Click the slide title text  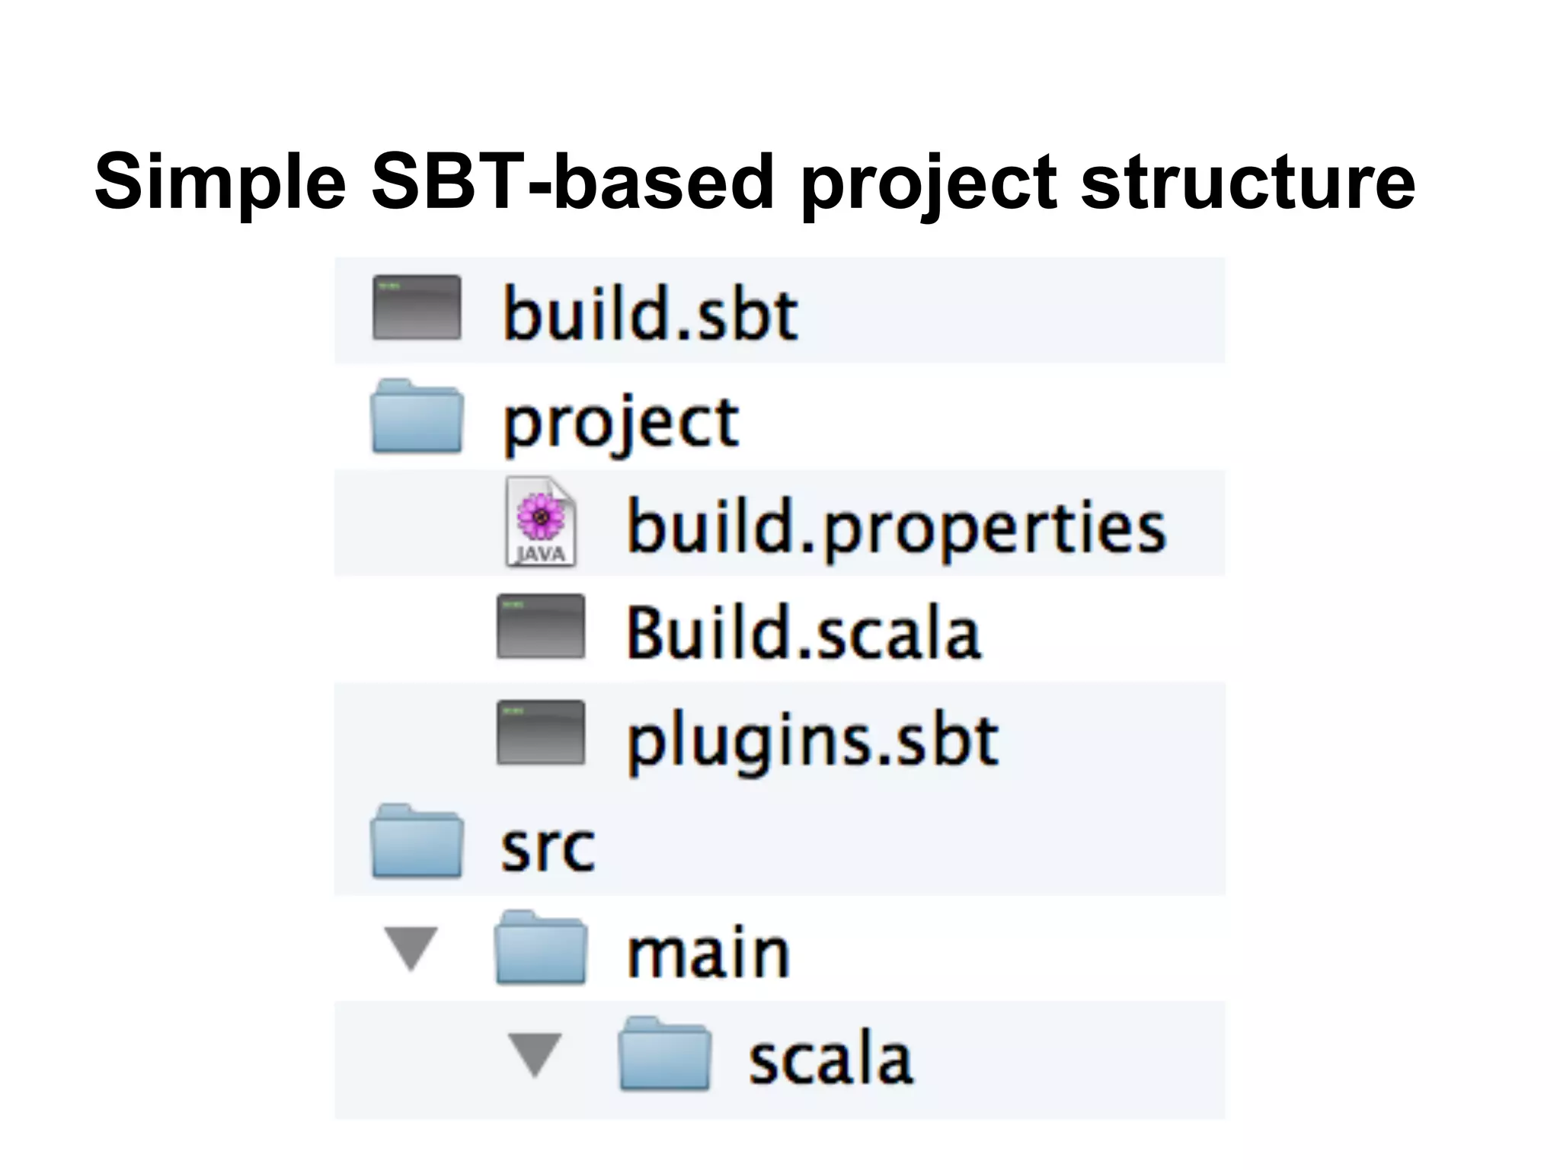pyautogui.click(x=754, y=181)
